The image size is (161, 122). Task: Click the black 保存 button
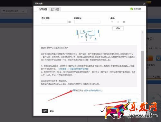pyautogui.click(x=45, y=111)
